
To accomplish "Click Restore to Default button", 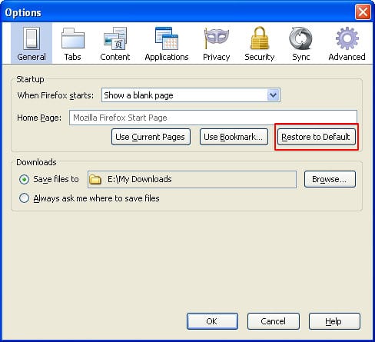I will [x=317, y=137].
